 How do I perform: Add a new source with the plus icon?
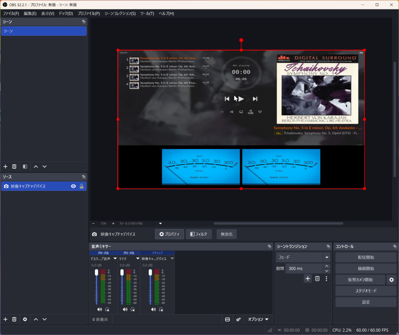point(5,319)
